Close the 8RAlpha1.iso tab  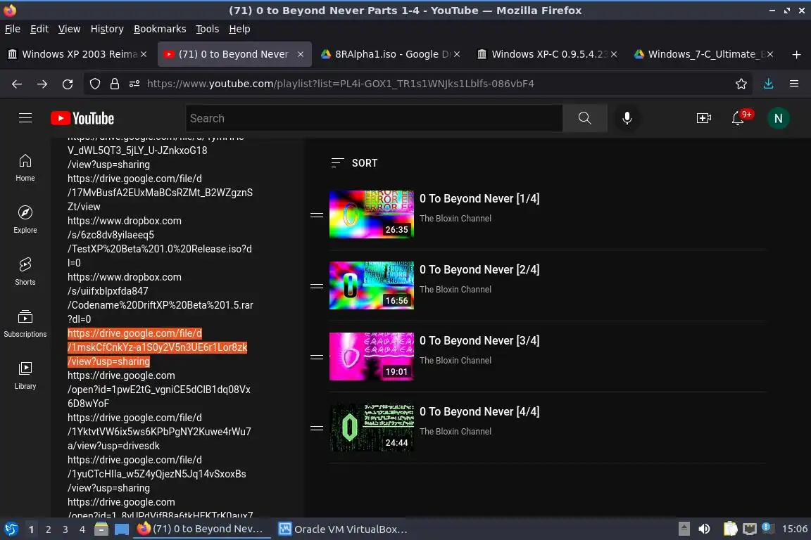pyautogui.click(x=457, y=54)
